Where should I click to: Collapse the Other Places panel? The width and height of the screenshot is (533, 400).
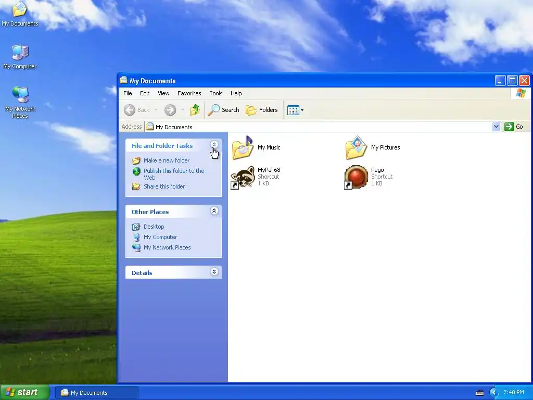click(214, 211)
